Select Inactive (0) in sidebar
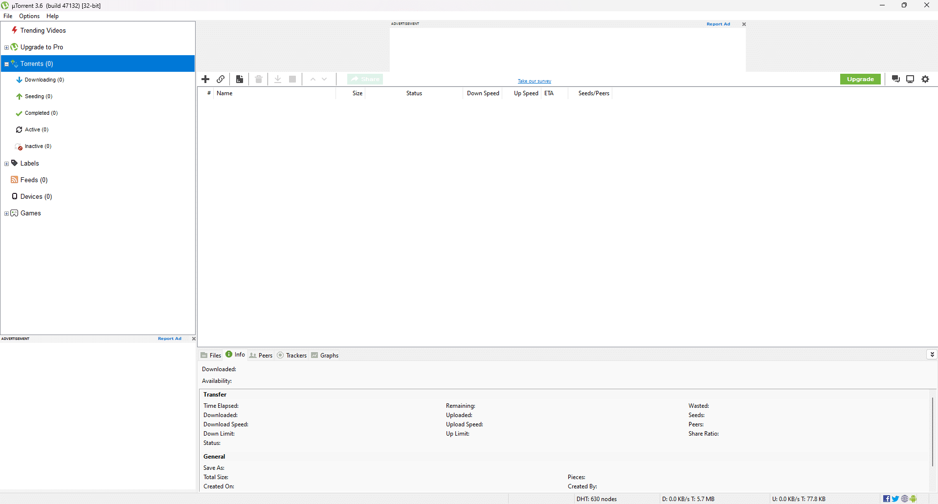Screen dimensions: 938x504 click(38, 146)
